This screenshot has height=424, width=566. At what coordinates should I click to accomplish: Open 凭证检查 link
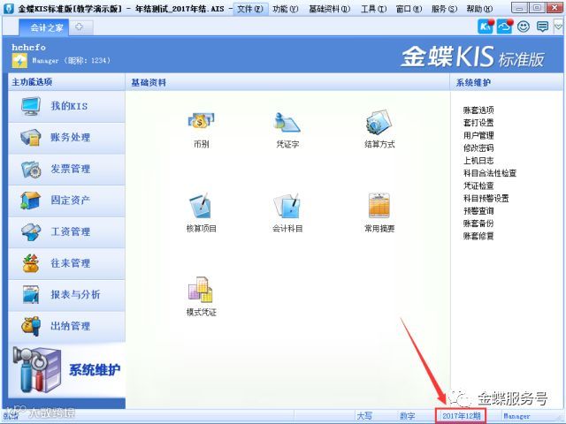tap(478, 185)
